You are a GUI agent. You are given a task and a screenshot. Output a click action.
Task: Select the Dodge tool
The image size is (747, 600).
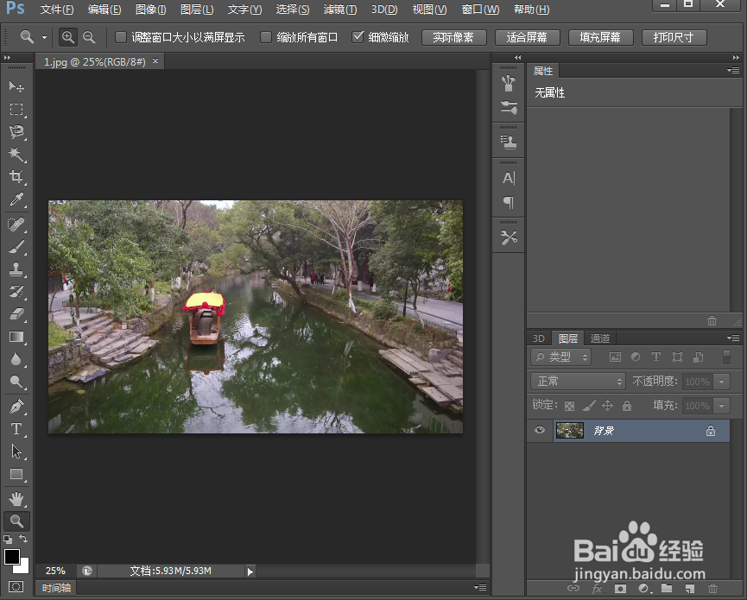[16, 382]
